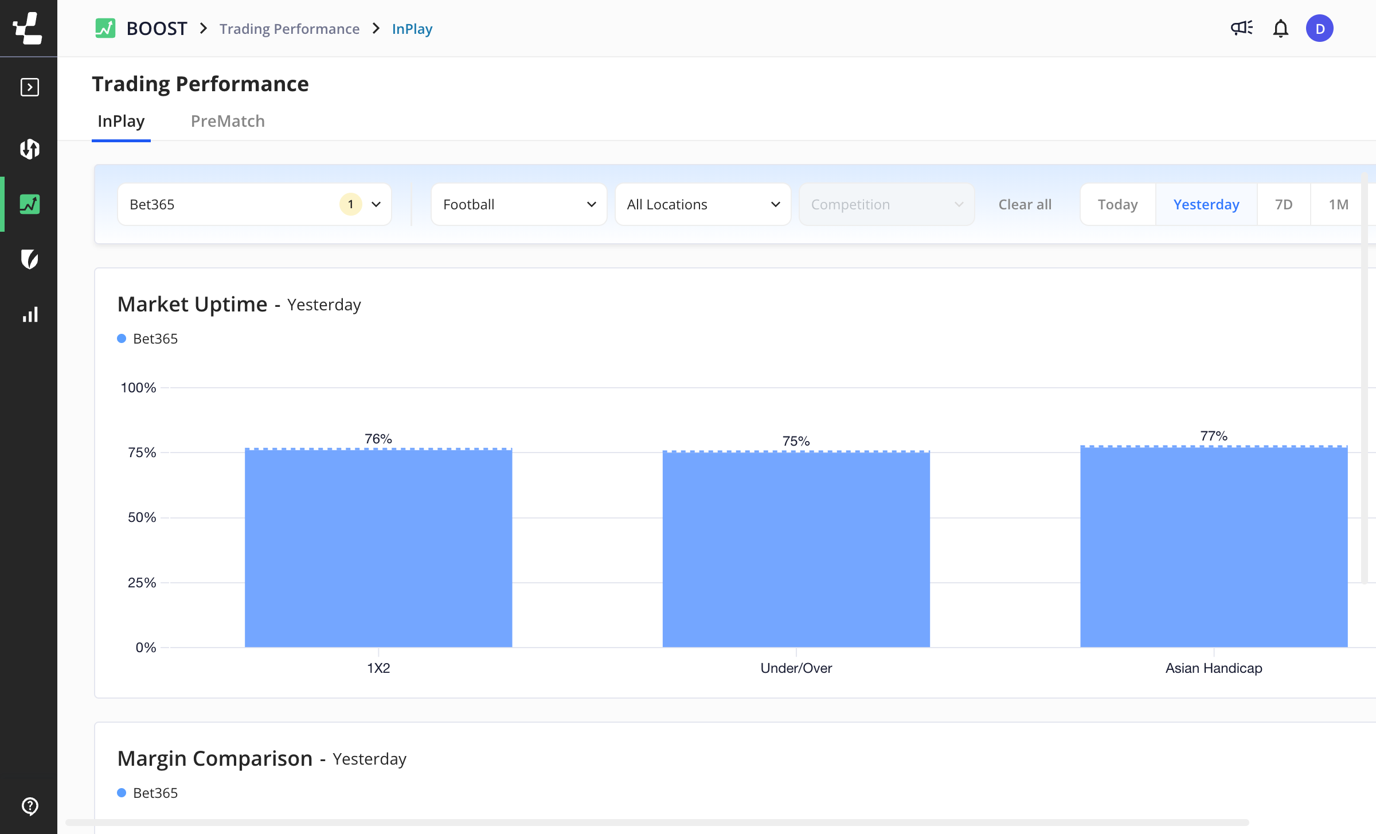This screenshot has height=834, width=1376.
Task: Click the announcements megaphone icon
Action: [x=1241, y=28]
